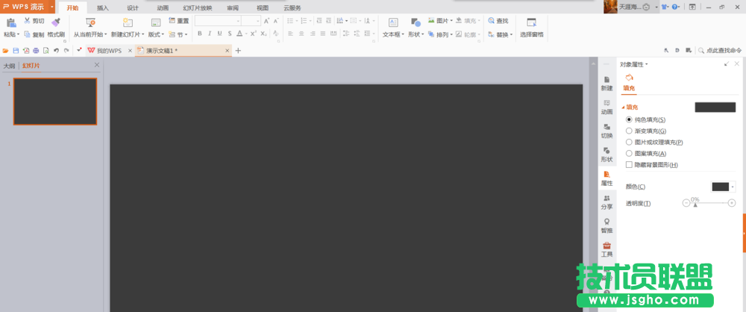The image size is (746, 312).
Task: Click the Reset (重置) button
Action: (x=179, y=21)
